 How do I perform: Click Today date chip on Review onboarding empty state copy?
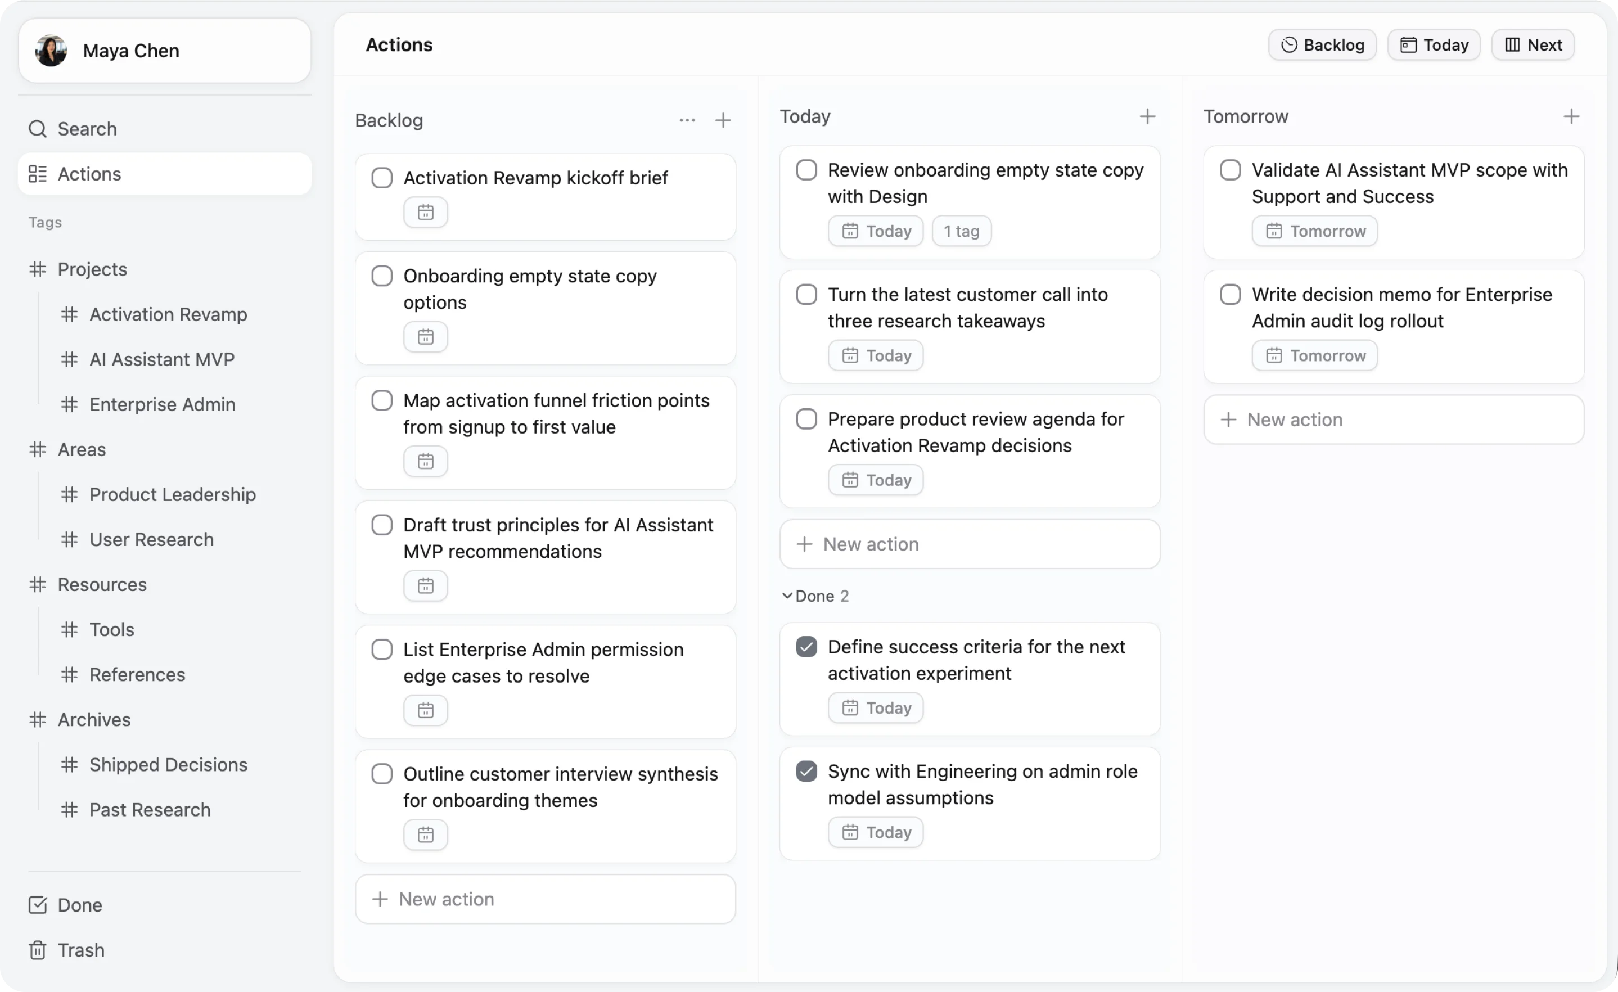click(x=875, y=231)
